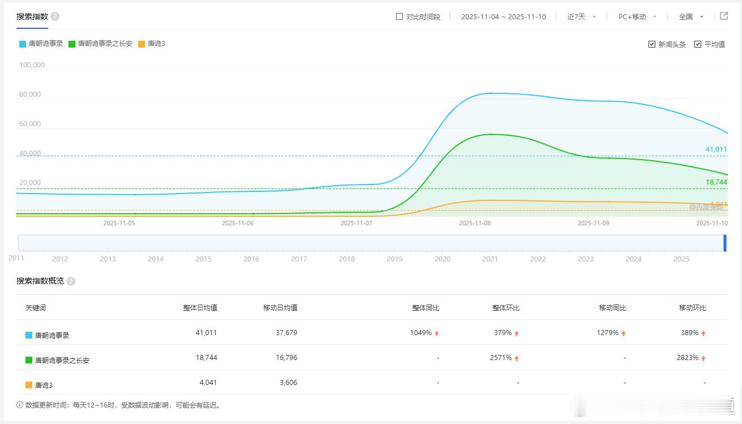Click the help icon beside 搜索指数 title
This screenshot has height=424, width=742.
click(x=55, y=16)
